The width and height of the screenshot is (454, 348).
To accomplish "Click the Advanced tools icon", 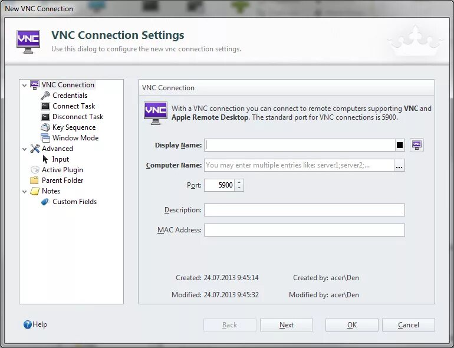I will (x=35, y=149).
